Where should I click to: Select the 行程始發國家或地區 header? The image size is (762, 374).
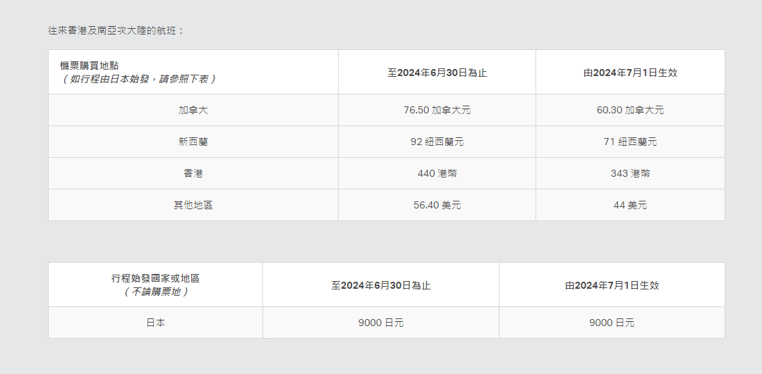(x=155, y=278)
